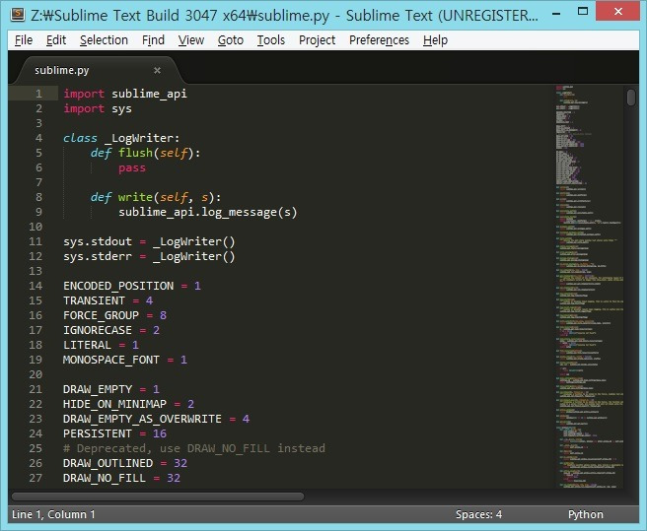Image resolution: width=647 pixels, height=531 pixels.
Task: Click 'import sys' on line 2
Action: pyautogui.click(x=98, y=108)
